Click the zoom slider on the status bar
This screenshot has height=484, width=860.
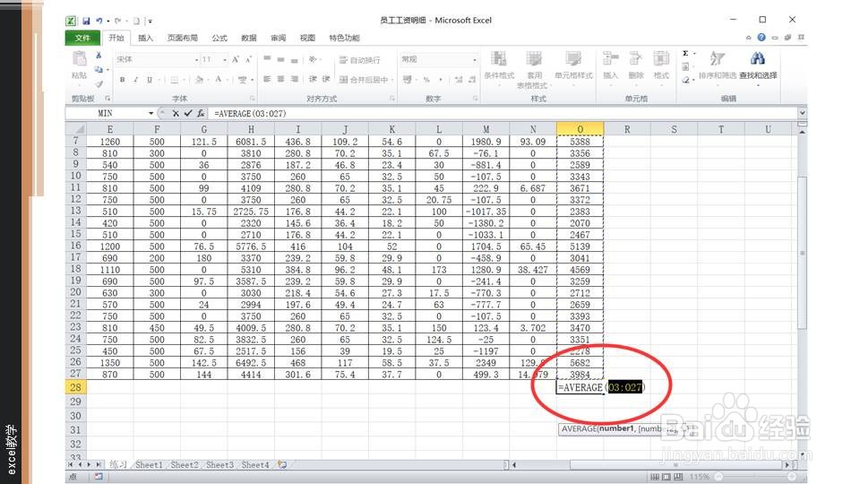754,477
